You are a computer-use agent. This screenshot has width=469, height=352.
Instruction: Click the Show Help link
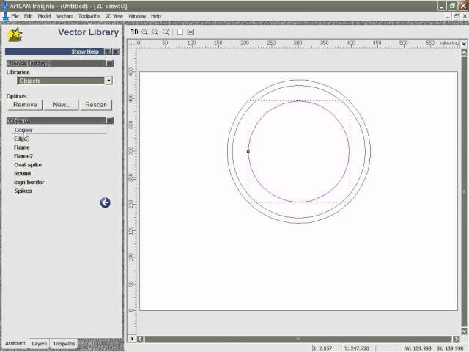85,51
